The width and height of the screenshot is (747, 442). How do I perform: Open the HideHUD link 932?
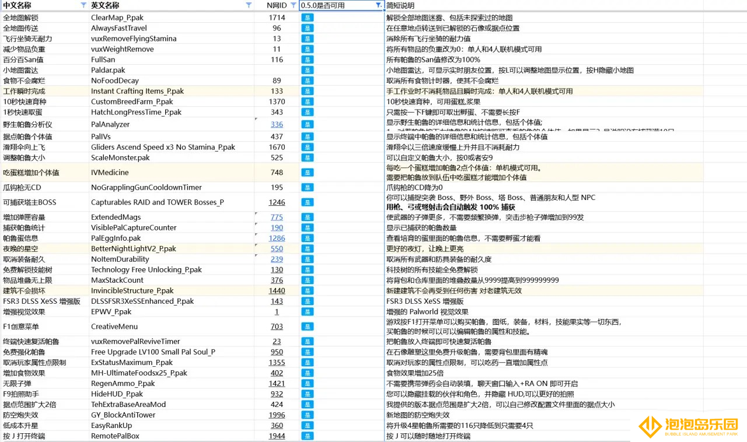coord(277,394)
